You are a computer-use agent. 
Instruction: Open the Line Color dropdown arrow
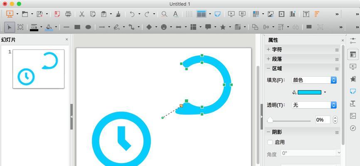coord(41,27)
